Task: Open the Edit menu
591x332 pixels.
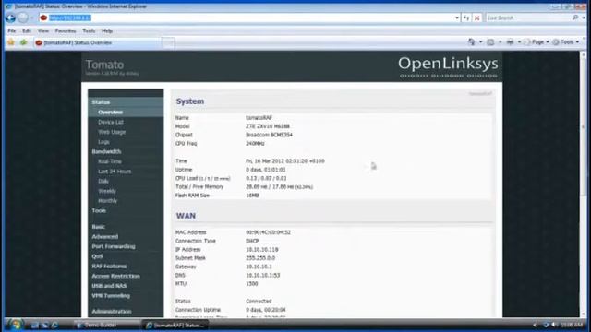Action: (27, 30)
